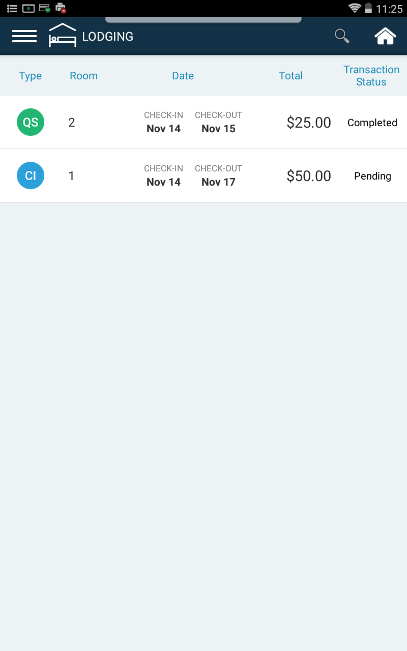This screenshot has width=407, height=651.
Task: Select the $25.00 total amount
Action: 309,123
